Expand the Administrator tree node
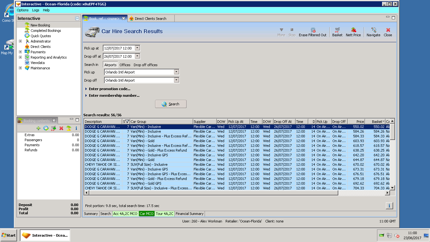Screen dimensions: 430x242 coord(20,41)
